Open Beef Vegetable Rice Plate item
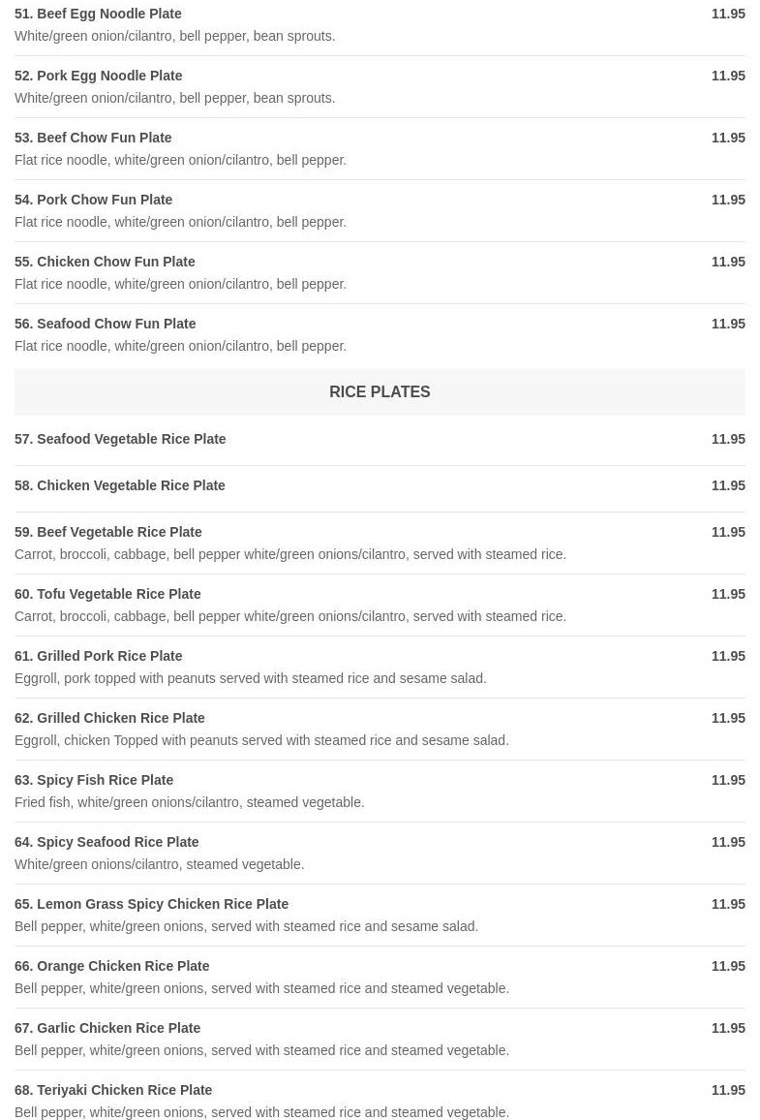 (x=108, y=532)
